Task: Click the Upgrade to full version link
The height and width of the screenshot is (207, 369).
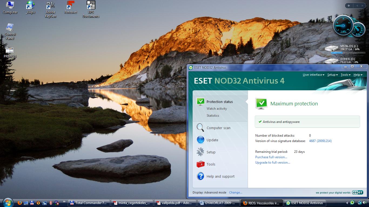Action: 273,163
